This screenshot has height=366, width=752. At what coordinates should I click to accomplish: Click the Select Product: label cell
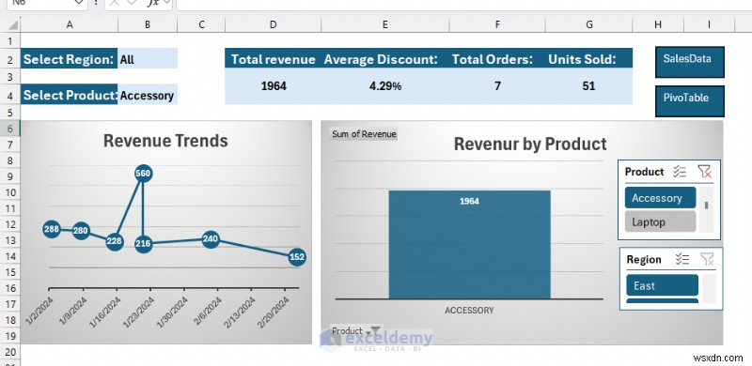[69, 96]
